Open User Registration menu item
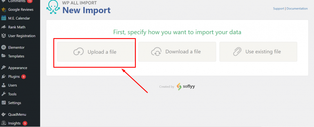This screenshot has width=314, height=127. [21, 36]
